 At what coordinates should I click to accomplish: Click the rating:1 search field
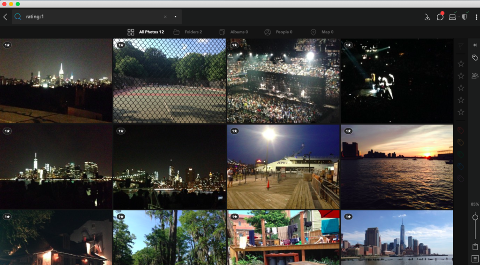tap(97, 16)
